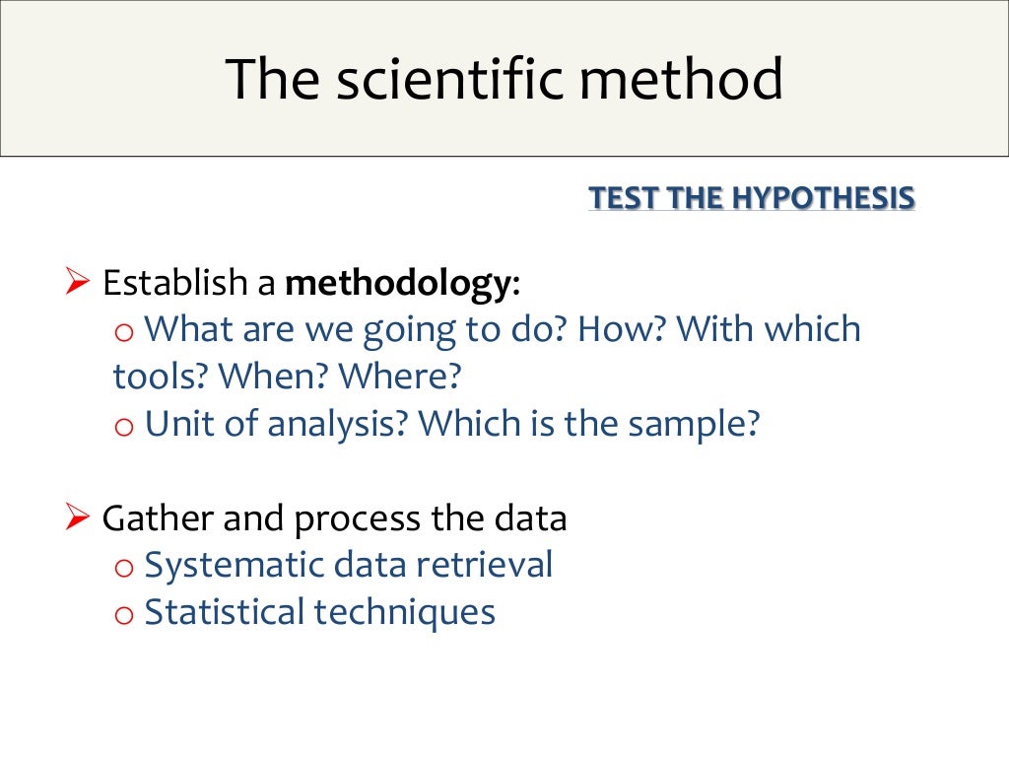1009x757 pixels.
Task: Select the circle bullet before Unit of analysis
Action: (123, 427)
